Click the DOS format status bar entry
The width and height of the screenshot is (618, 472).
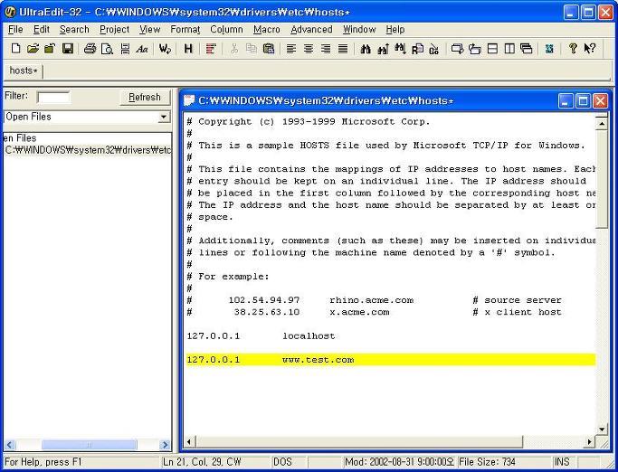[x=282, y=462]
